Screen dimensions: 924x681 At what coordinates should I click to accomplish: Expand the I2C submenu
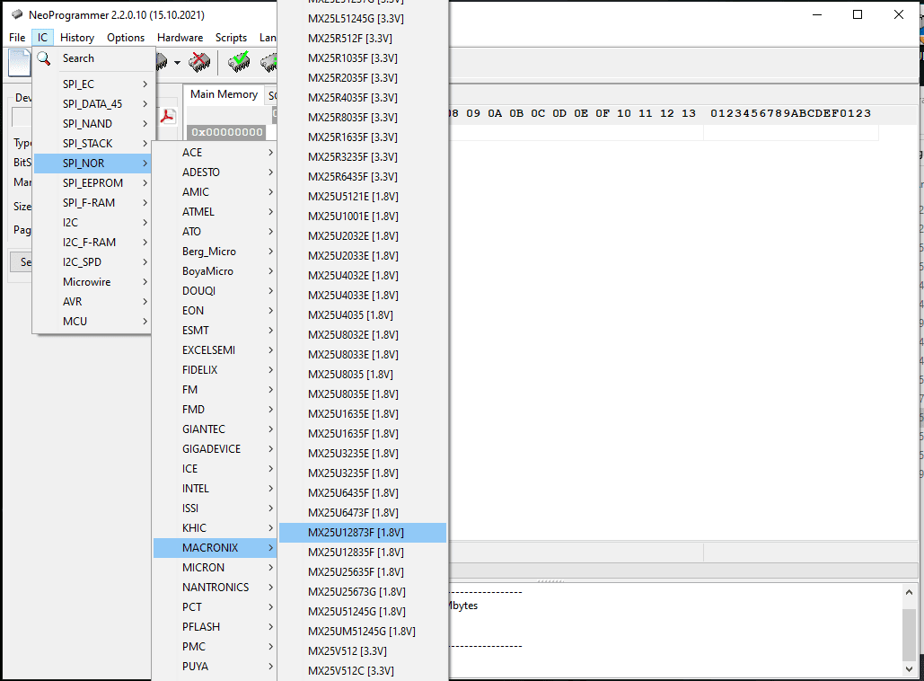pyautogui.click(x=92, y=222)
